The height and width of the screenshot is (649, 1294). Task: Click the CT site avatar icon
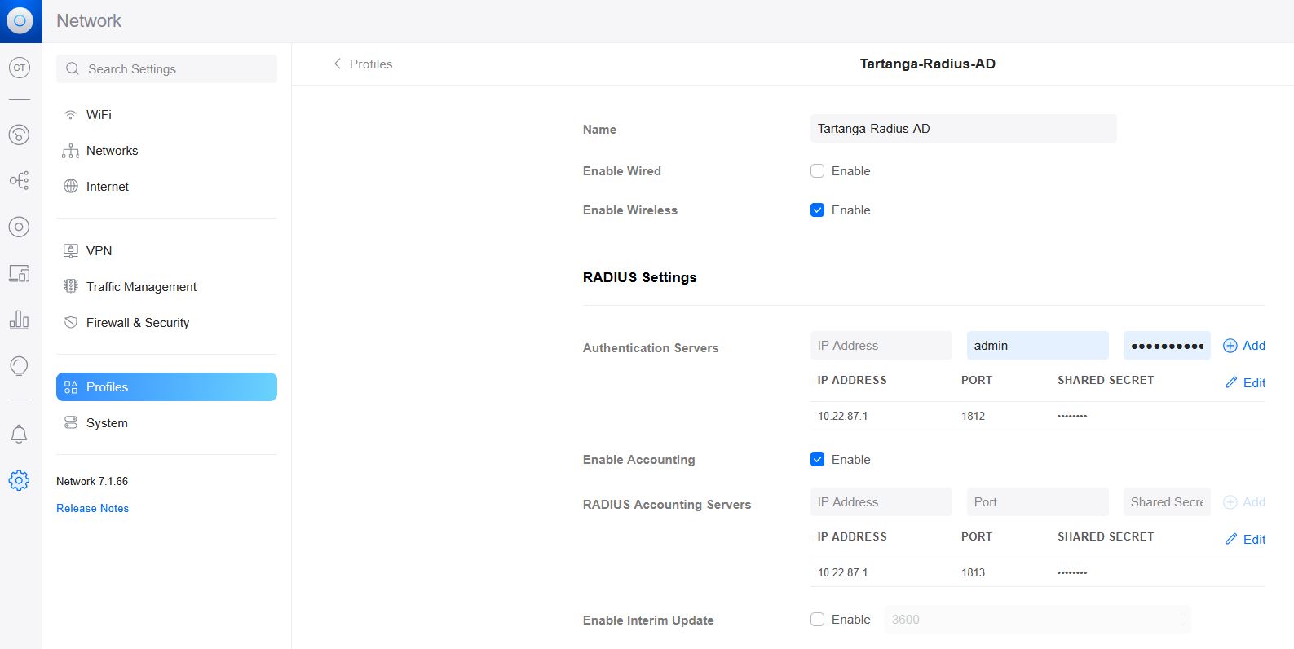click(19, 68)
